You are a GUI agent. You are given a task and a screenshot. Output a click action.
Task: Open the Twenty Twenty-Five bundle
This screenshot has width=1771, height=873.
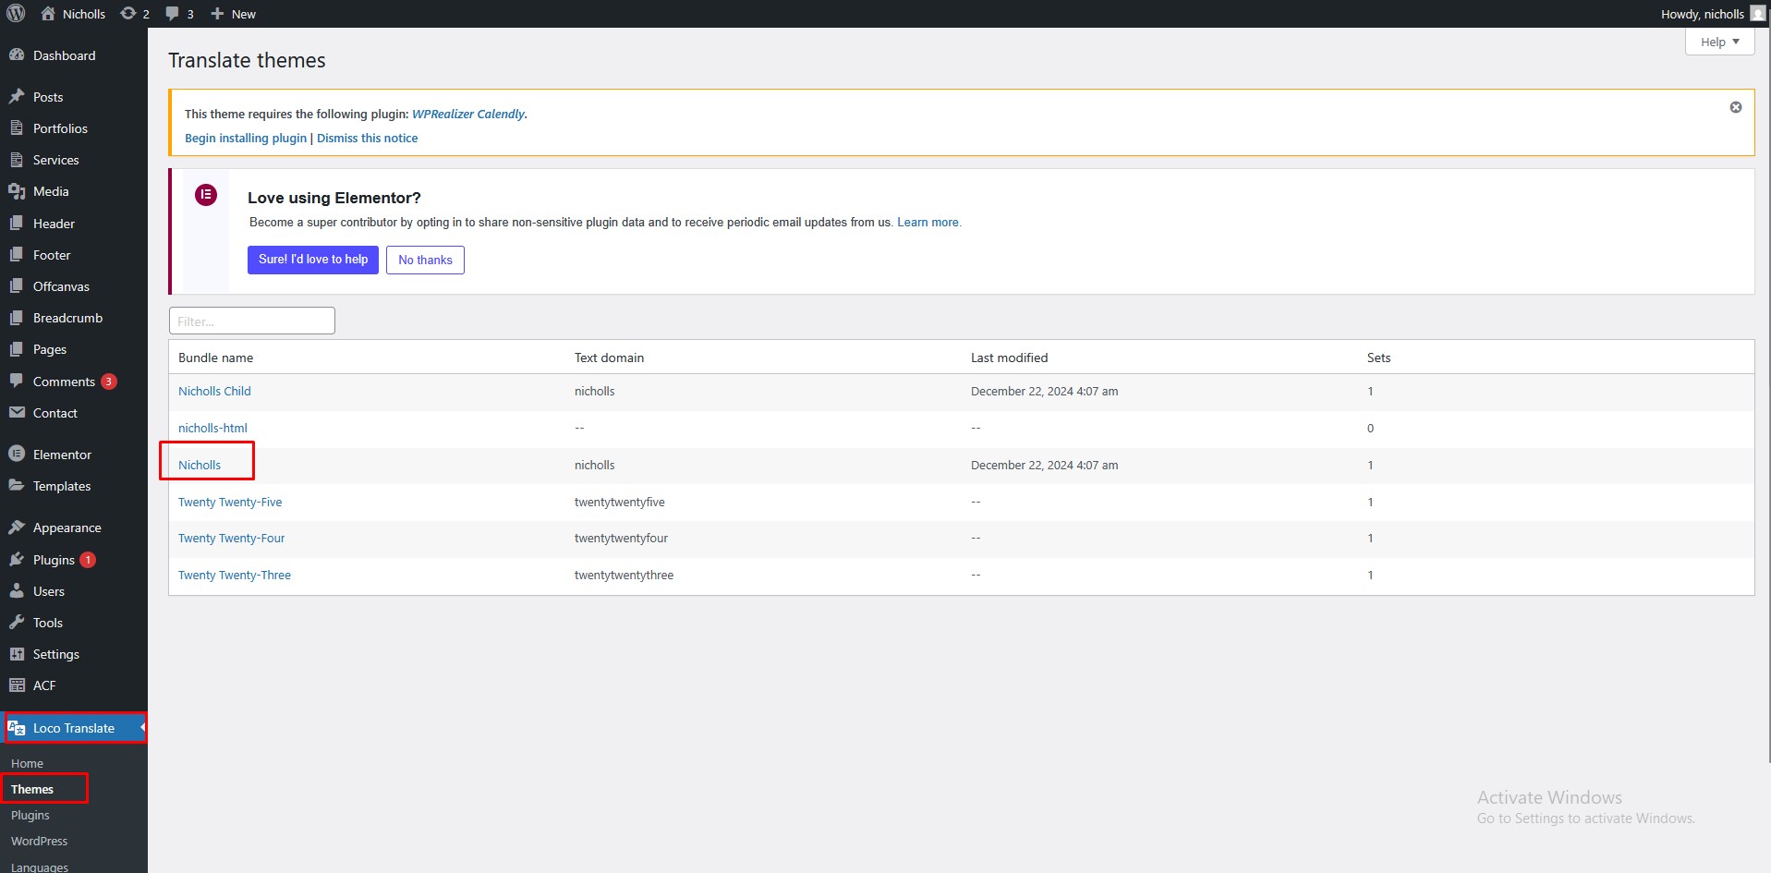230,503
